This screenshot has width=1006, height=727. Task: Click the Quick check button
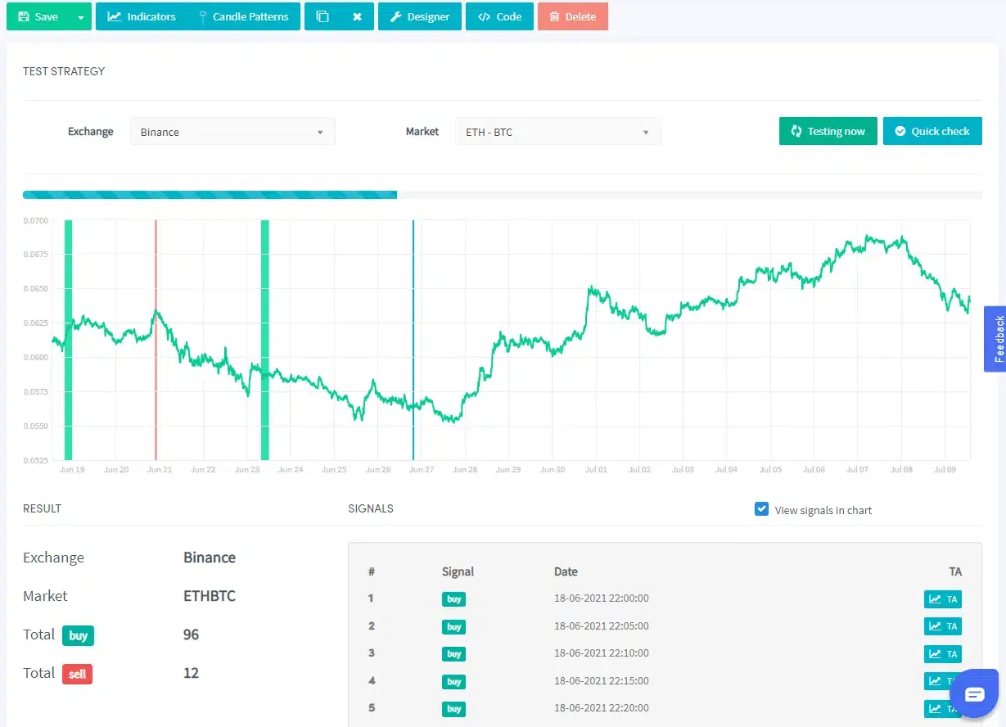click(932, 131)
